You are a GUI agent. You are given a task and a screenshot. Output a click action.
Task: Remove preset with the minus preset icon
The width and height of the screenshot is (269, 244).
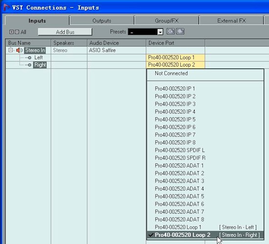(180, 31)
